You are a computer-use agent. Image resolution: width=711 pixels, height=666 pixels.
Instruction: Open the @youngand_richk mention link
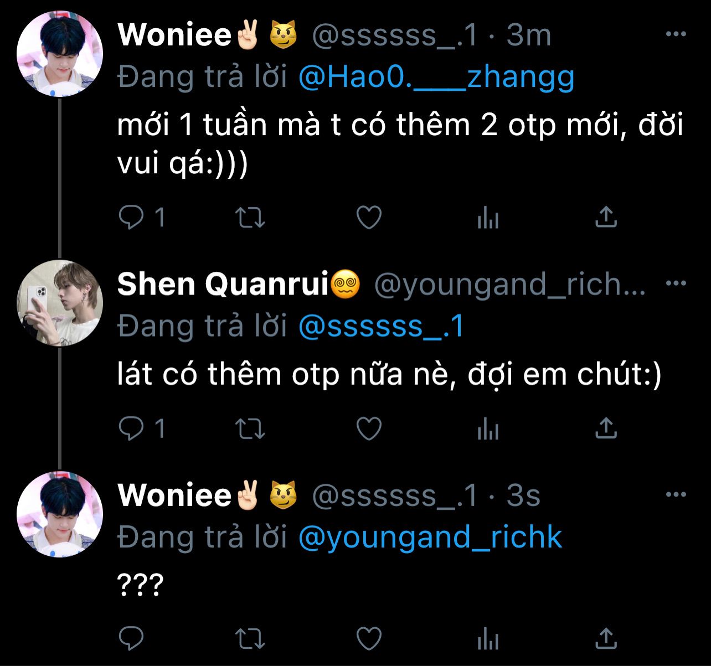(x=430, y=537)
